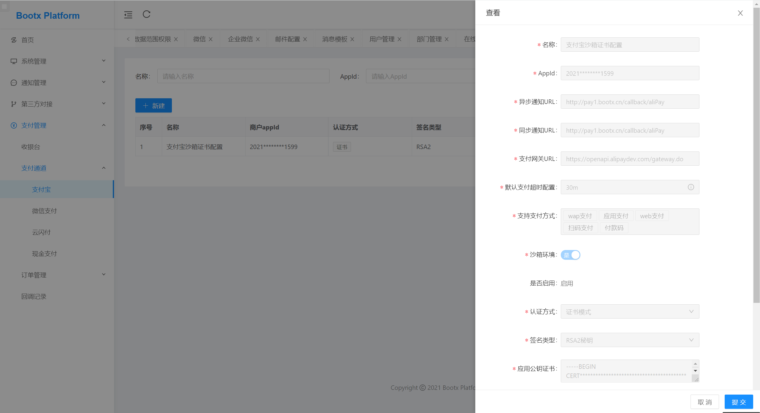Open the 签名类型 RSA2秘钥 dropdown
The height and width of the screenshot is (413, 760).
(692, 340)
